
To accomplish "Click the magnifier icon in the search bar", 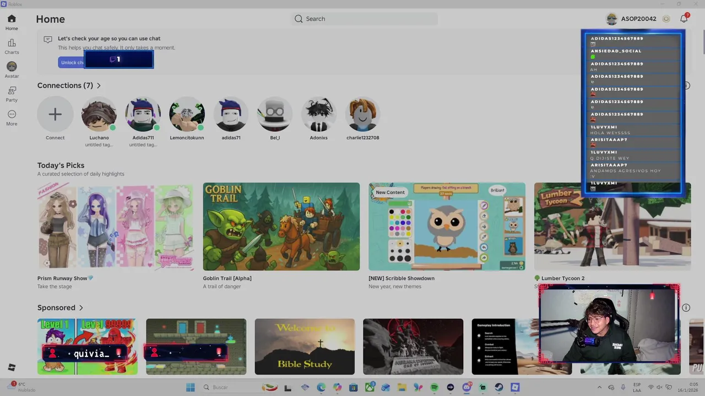I will coord(299,19).
